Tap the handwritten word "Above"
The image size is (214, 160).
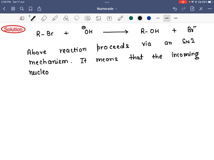(37, 52)
